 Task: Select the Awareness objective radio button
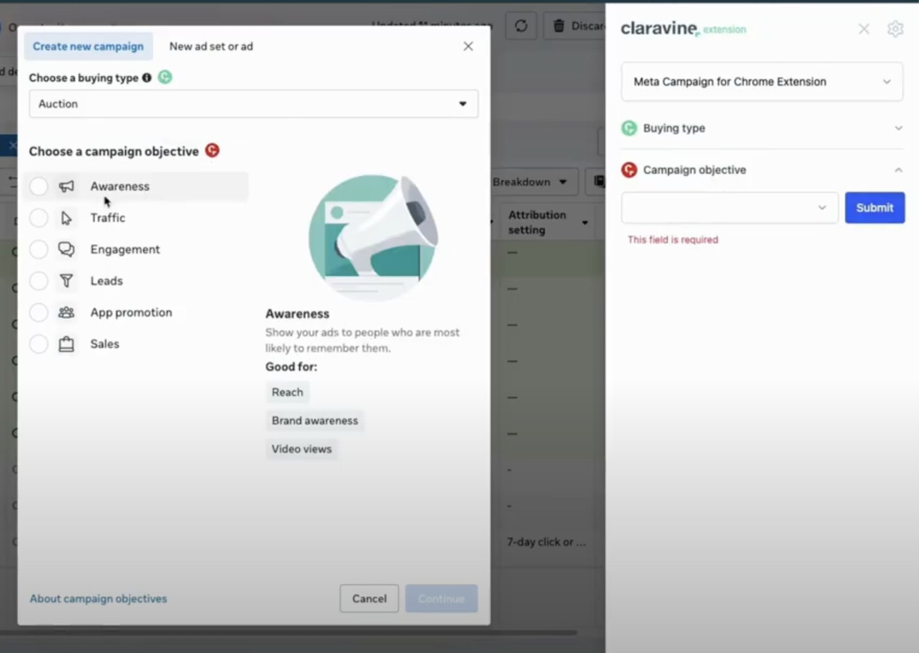coord(39,186)
